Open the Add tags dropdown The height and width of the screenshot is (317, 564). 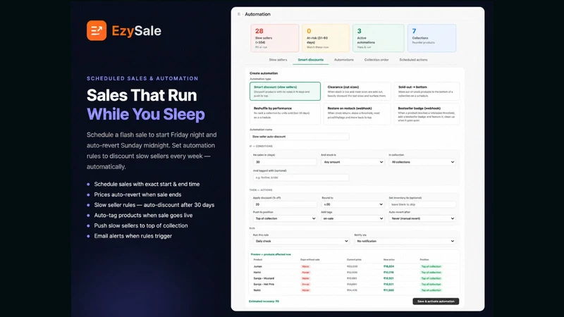(352, 218)
